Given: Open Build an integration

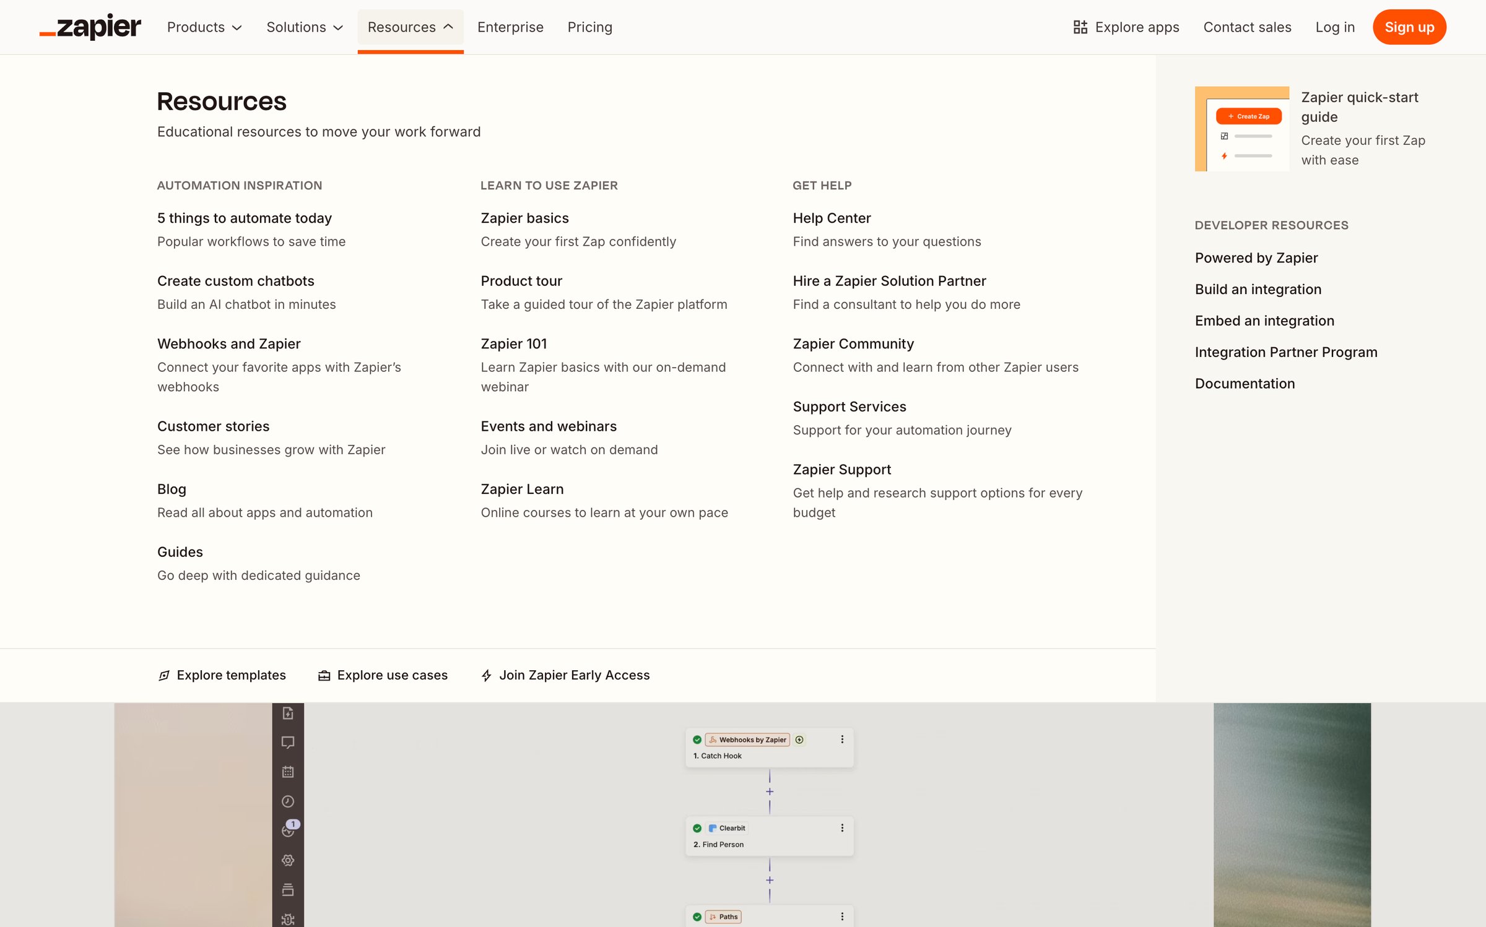Looking at the screenshot, I should click(x=1258, y=289).
